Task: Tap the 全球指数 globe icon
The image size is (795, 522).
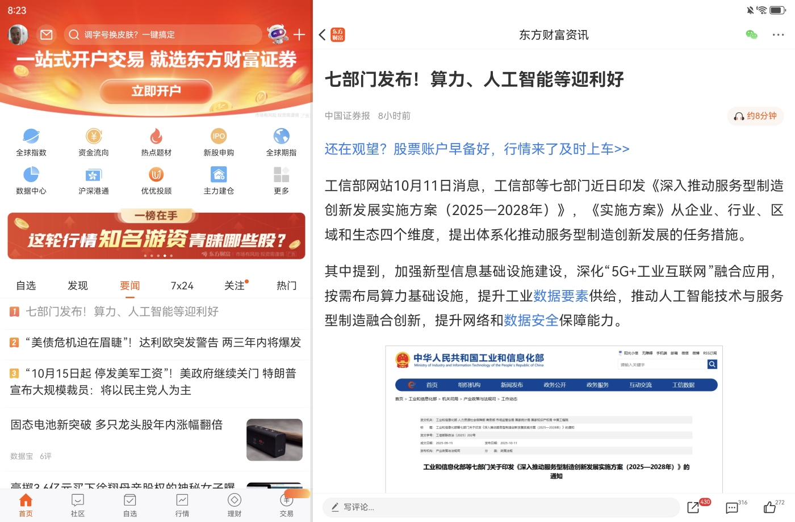Action: pos(31,136)
